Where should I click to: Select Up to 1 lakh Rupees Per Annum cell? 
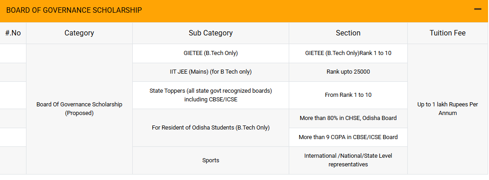click(447, 109)
